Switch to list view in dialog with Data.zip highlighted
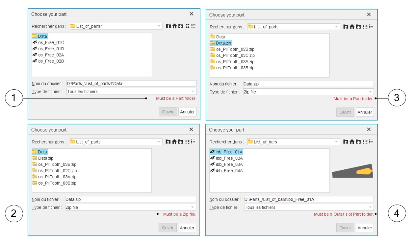Screen dimensions: 412x241 [365, 27]
